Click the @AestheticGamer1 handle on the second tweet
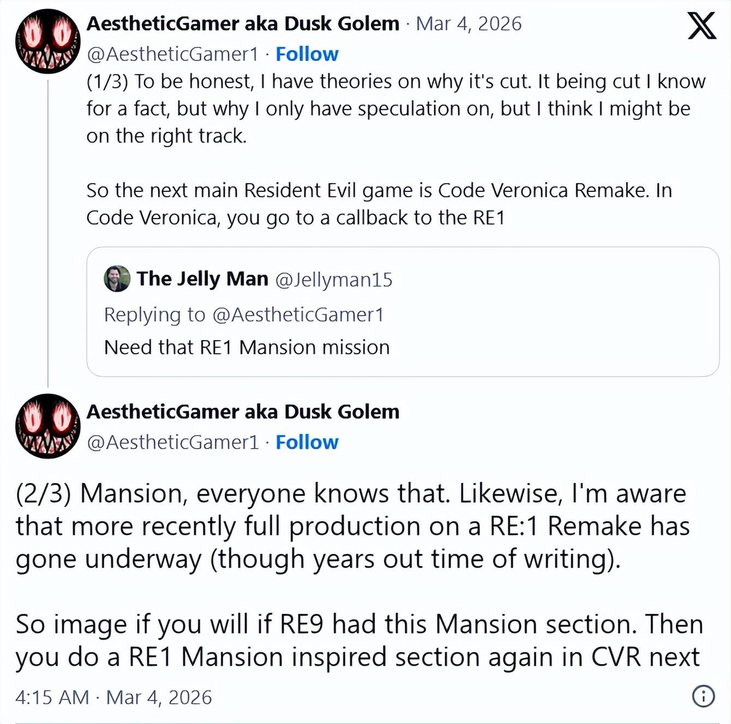 tap(172, 442)
